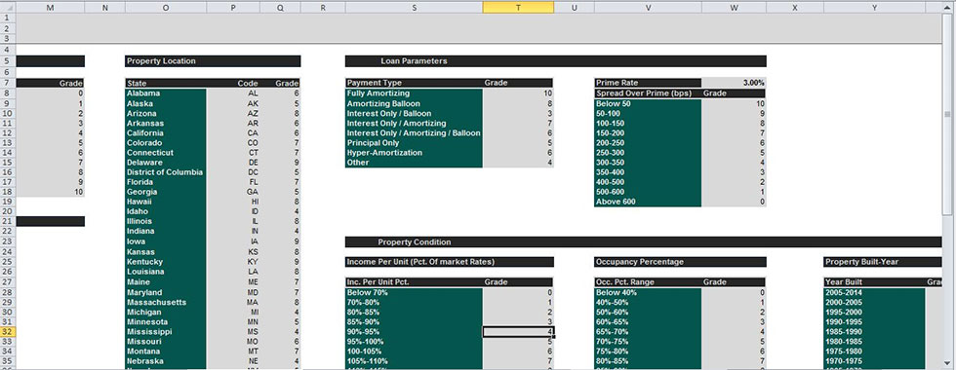Select the District of Columbia cell
This screenshot has height=370, width=956.
coord(166,172)
